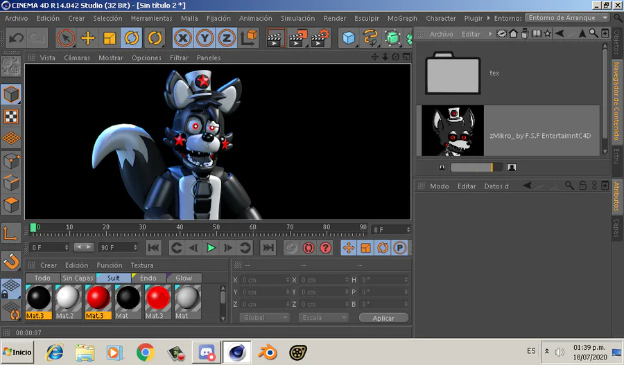The image size is (624, 365).
Task: Go to start of animation
Action: click(x=154, y=248)
